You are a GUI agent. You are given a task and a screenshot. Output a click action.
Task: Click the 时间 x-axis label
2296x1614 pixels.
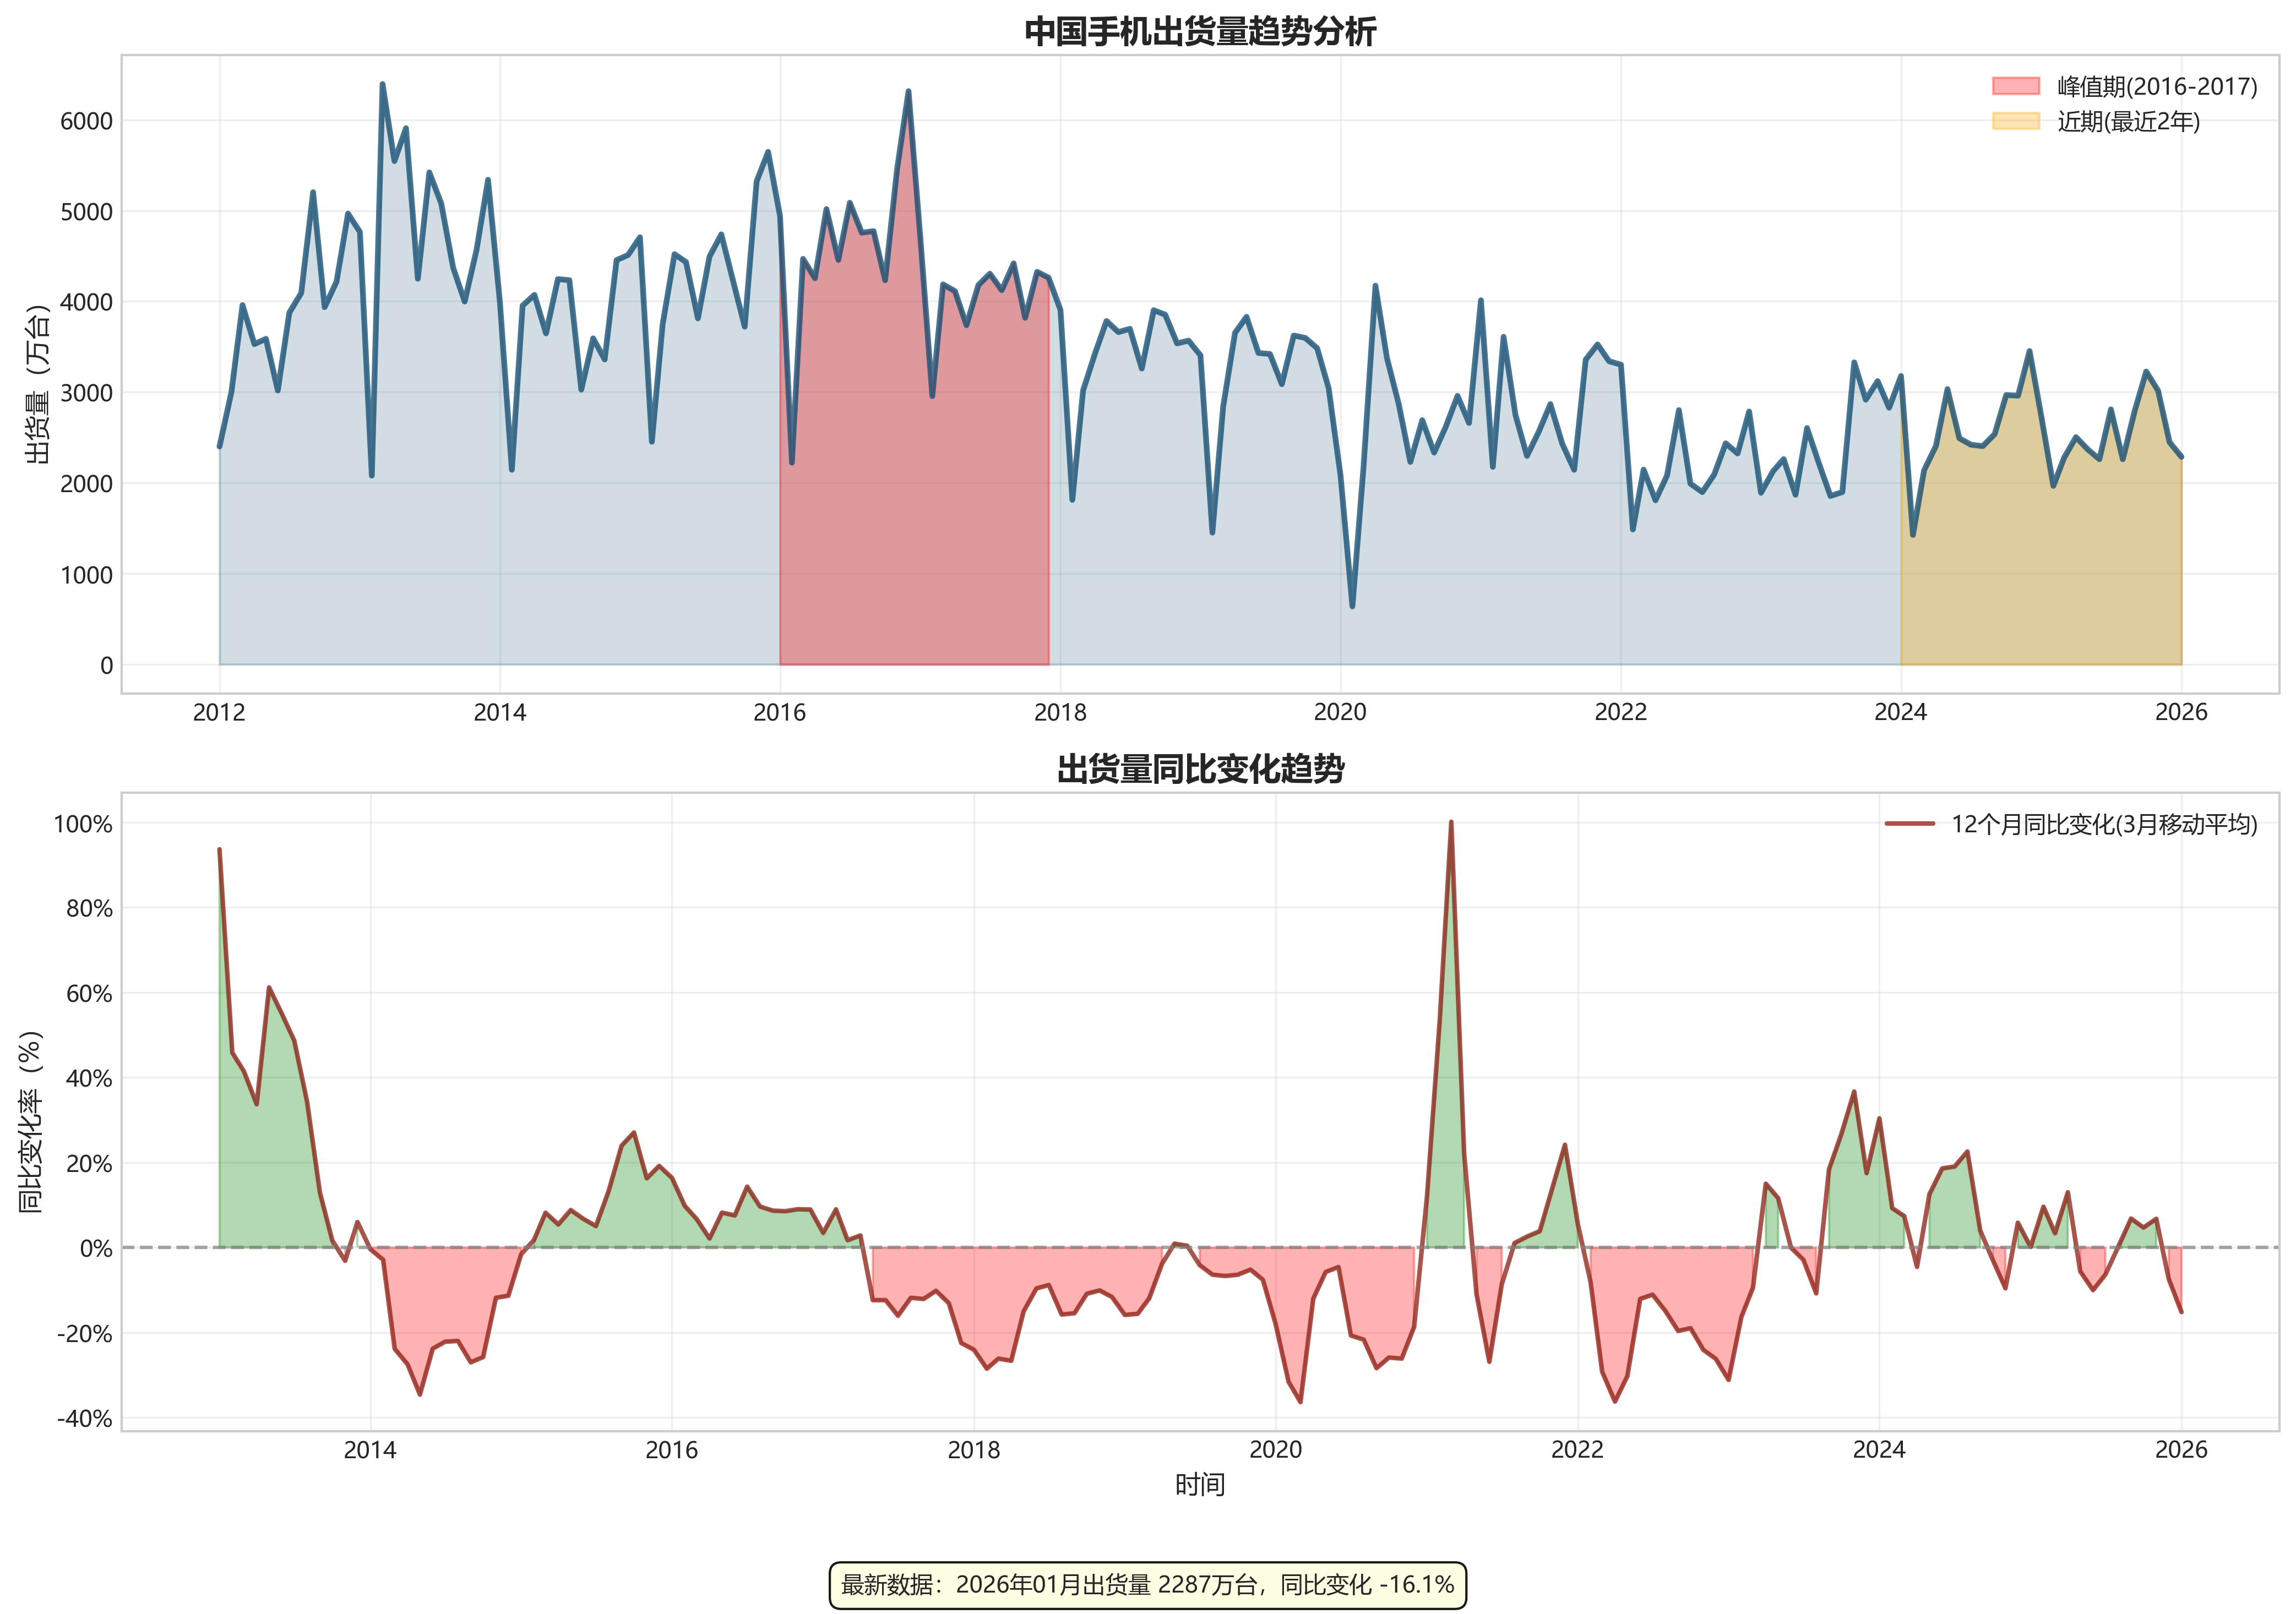[1200, 1485]
